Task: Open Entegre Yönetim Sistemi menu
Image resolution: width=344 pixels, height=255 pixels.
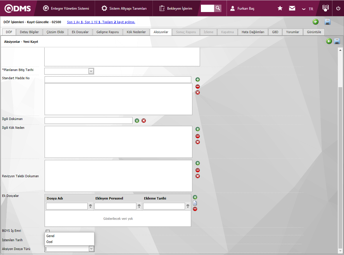Action: click(66, 8)
